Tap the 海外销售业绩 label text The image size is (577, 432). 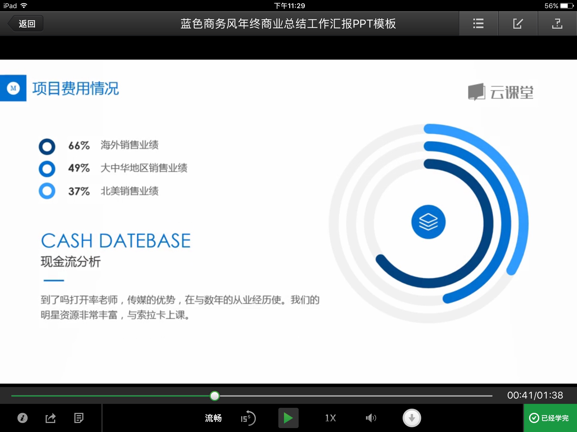tap(130, 145)
